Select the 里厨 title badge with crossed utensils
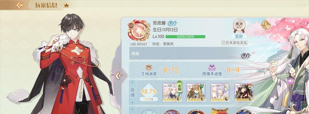Image resolution: width=309 pixels, height=114 pixels. tap(239, 29)
